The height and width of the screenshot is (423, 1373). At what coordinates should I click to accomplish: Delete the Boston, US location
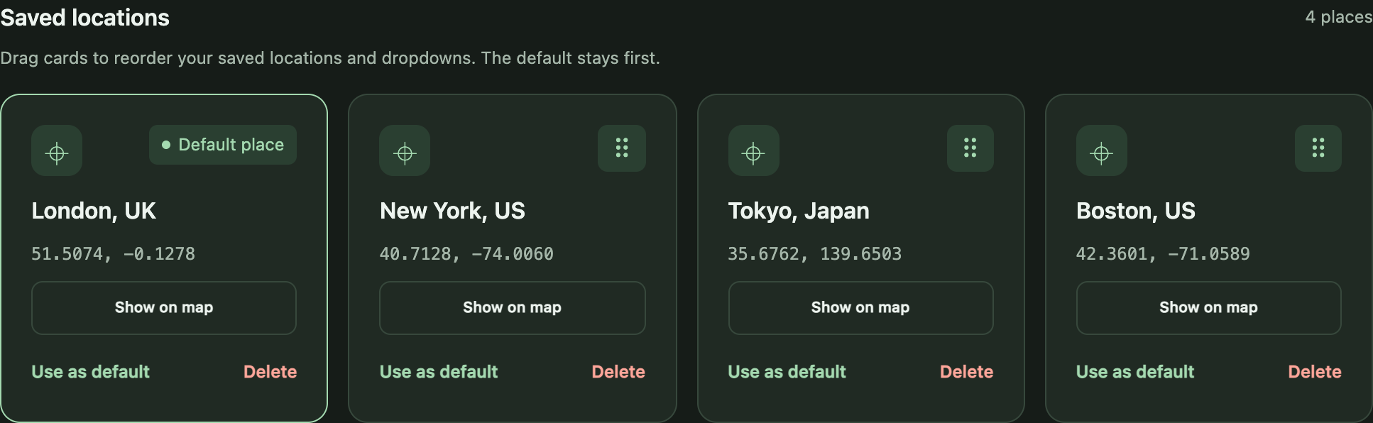(1315, 372)
